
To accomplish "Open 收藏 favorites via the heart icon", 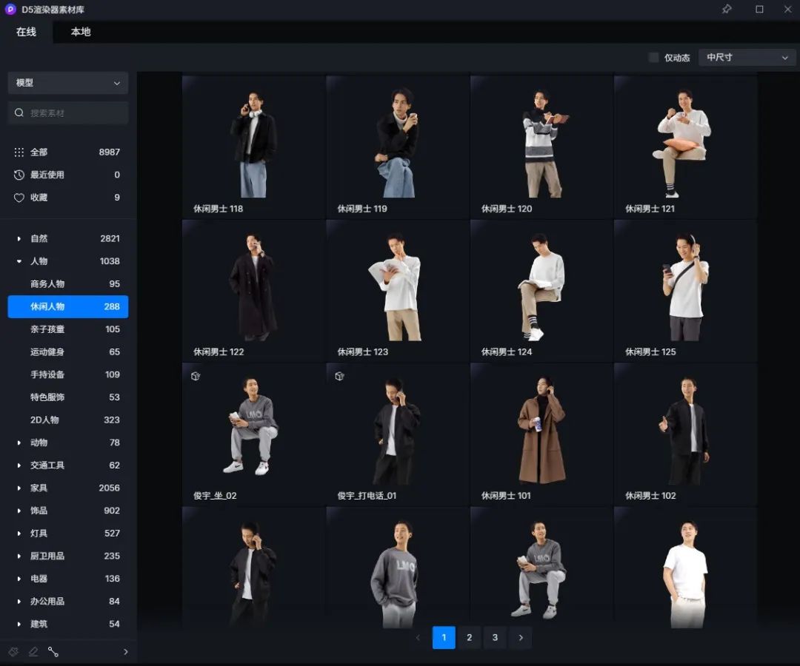I will pos(19,198).
